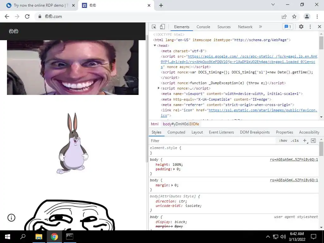Open the tab search dropdown chevron
This screenshot has height=243, width=324.
tap(273, 4)
